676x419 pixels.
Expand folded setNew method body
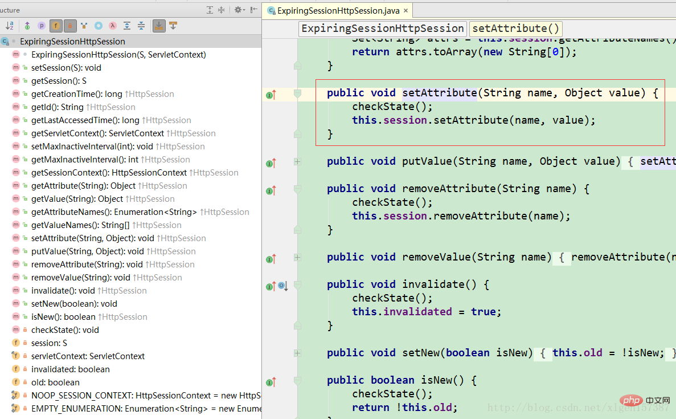[x=297, y=353]
